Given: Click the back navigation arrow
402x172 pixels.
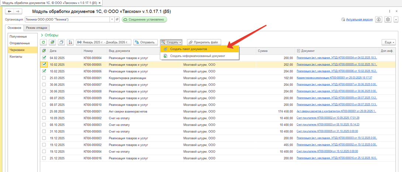Looking at the screenshot, I should pos(10,12).
